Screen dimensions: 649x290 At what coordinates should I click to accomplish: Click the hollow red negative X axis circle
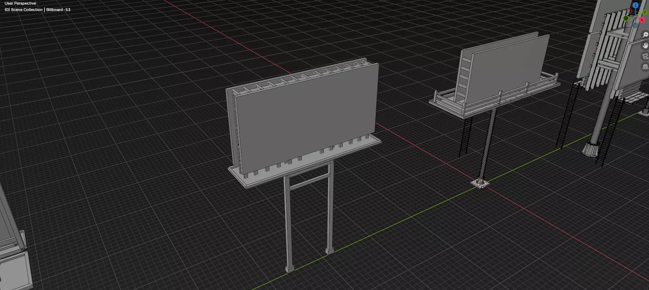click(x=629, y=11)
